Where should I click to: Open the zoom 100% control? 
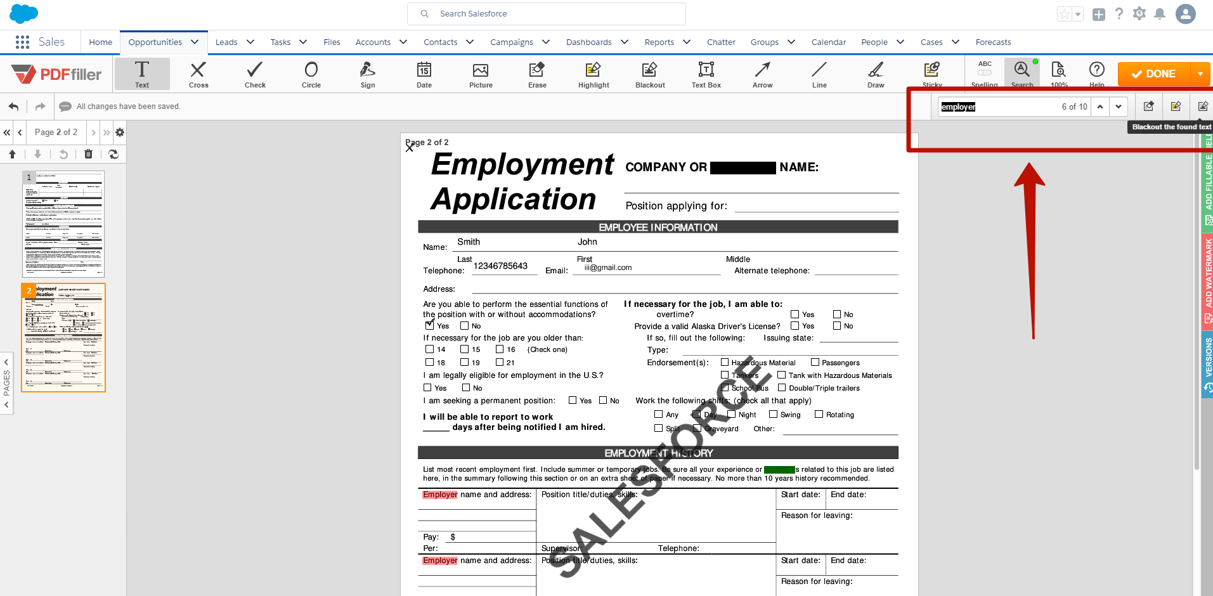pyautogui.click(x=1059, y=74)
